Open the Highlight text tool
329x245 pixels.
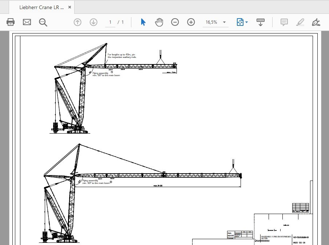click(x=300, y=22)
